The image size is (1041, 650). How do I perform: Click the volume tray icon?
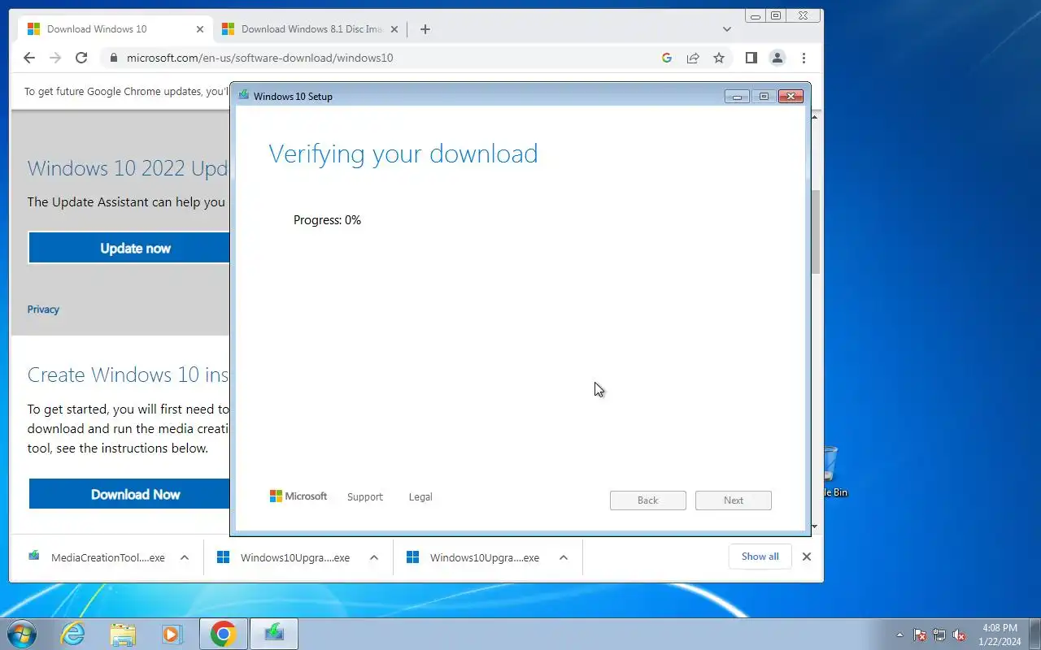click(x=959, y=635)
